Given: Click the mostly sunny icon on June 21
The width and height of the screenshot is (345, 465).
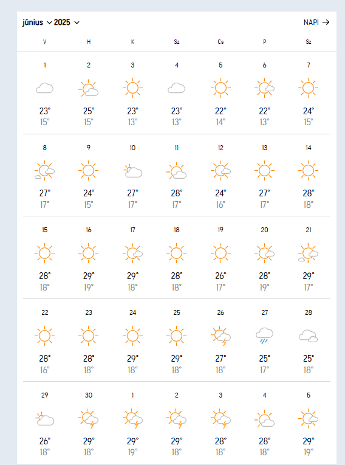Looking at the screenshot, I should tap(308, 253).
